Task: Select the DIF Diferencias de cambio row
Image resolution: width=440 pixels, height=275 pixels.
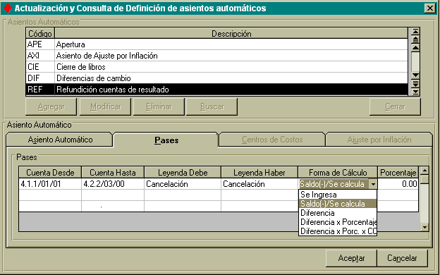Action: pyautogui.click(x=217, y=78)
